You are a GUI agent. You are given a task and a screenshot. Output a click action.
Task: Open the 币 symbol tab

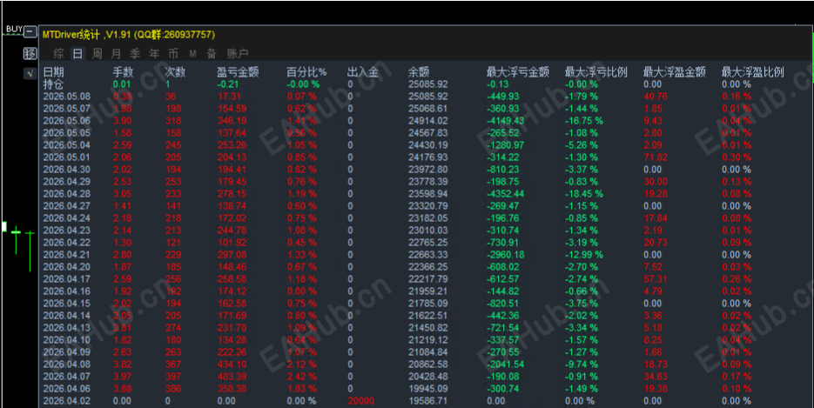tap(173, 53)
